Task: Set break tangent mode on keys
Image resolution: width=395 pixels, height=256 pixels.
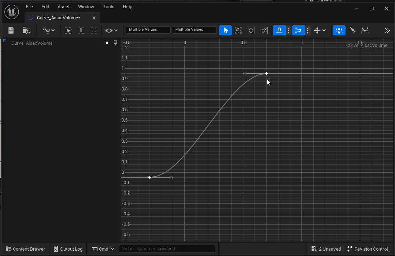Action: pyautogui.click(x=365, y=30)
